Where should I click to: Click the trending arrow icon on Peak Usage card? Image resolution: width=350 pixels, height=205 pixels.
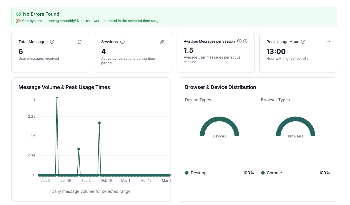(x=328, y=42)
